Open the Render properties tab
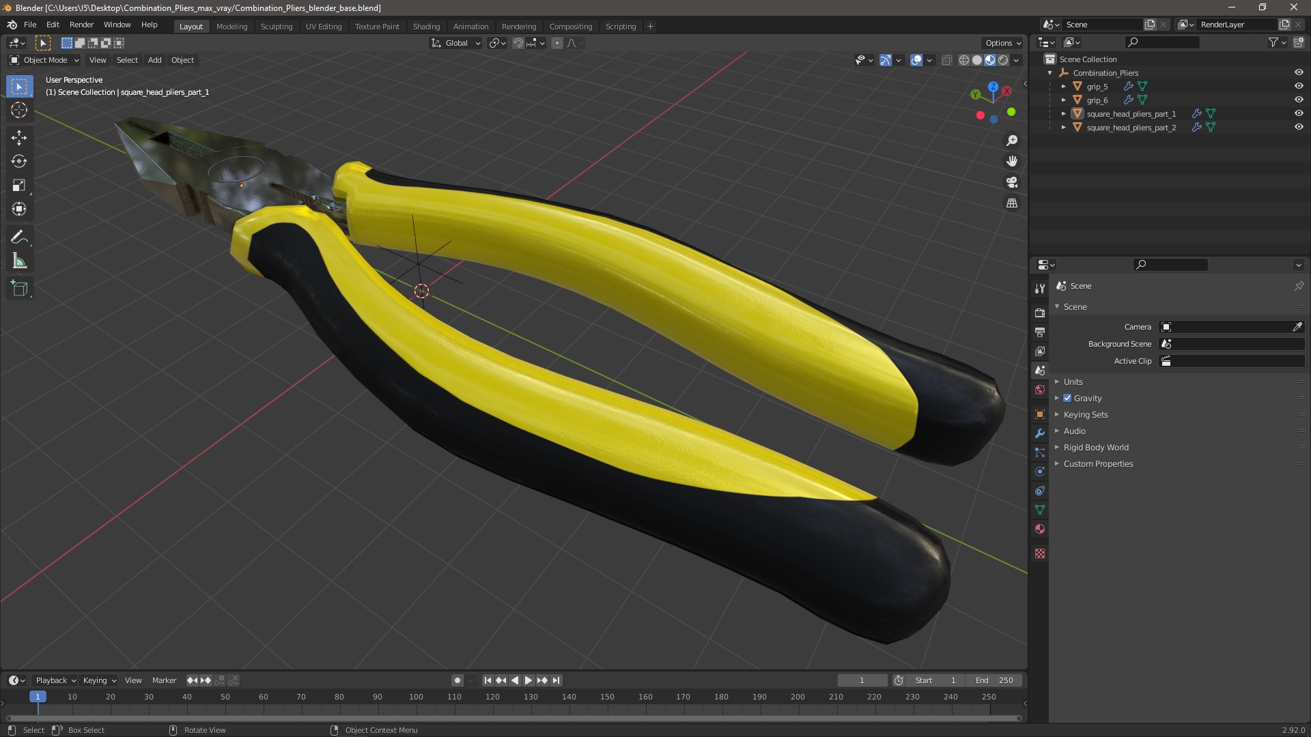Screen dimensions: 1311x737 [1040, 313]
